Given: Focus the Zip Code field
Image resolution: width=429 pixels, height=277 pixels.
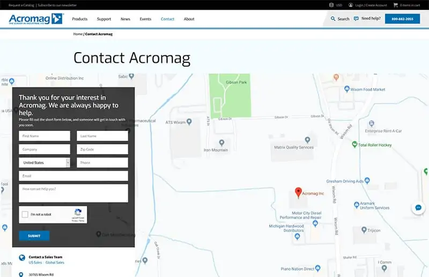Looking at the screenshot, I should click(102, 149).
